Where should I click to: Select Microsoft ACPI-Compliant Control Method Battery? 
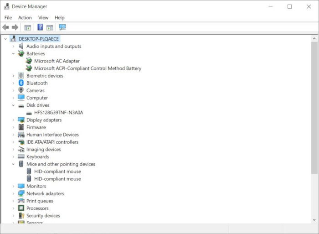coord(87,68)
